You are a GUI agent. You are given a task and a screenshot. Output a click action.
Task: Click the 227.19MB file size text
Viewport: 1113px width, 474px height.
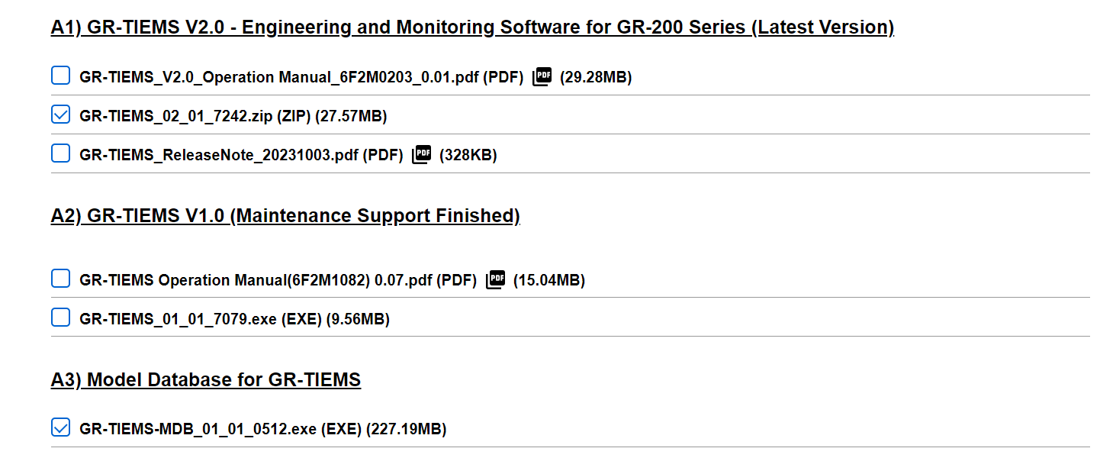407,429
